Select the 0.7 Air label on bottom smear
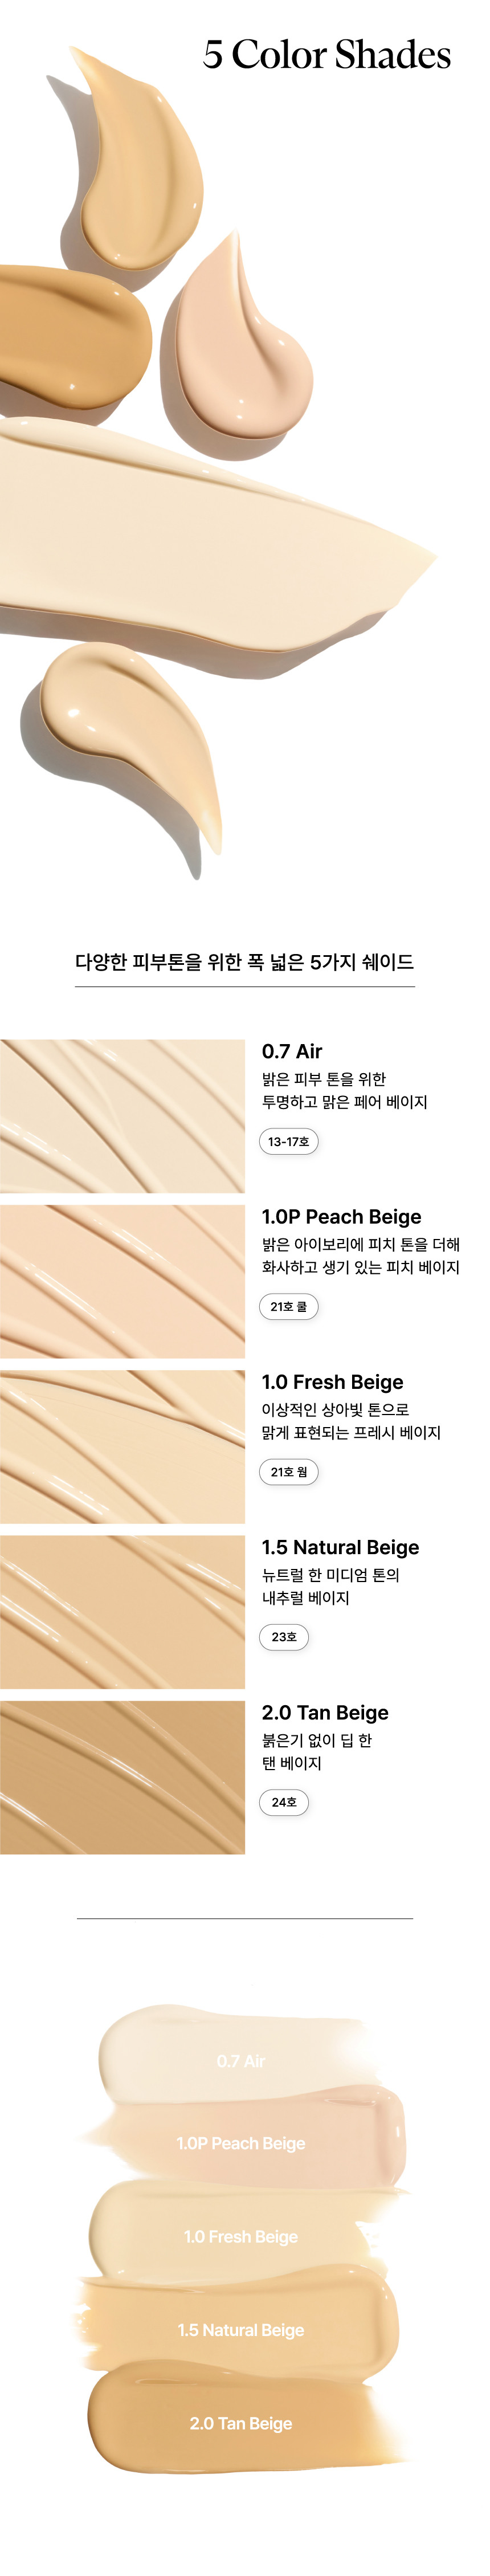The height and width of the screenshot is (2576, 490). [241, 2061]
